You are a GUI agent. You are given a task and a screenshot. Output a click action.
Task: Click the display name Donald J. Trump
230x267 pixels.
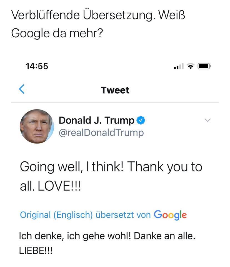(97, 120)
